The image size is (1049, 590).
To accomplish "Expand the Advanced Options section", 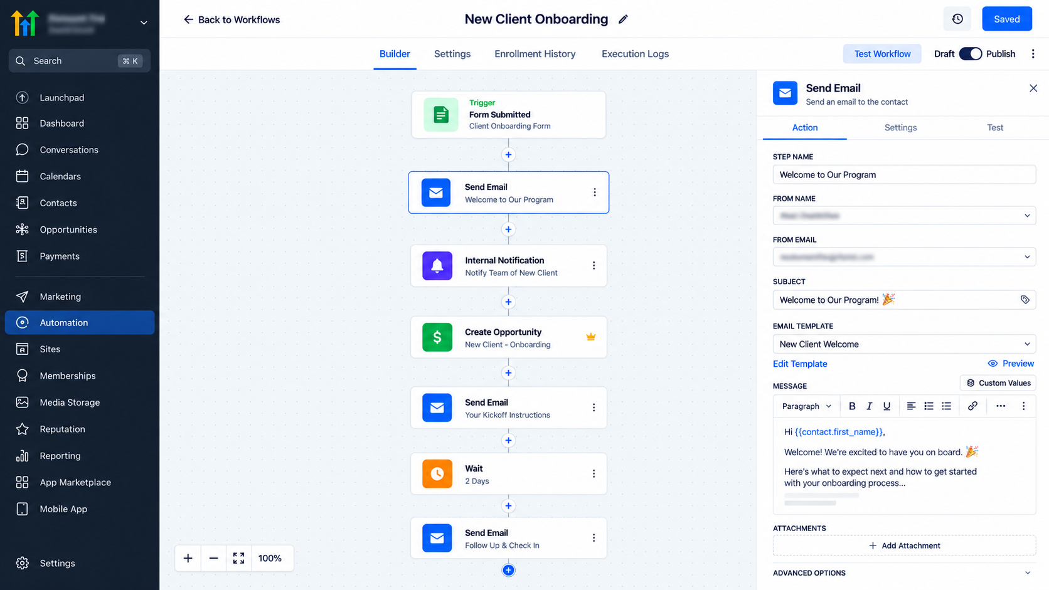I will 904,573.
